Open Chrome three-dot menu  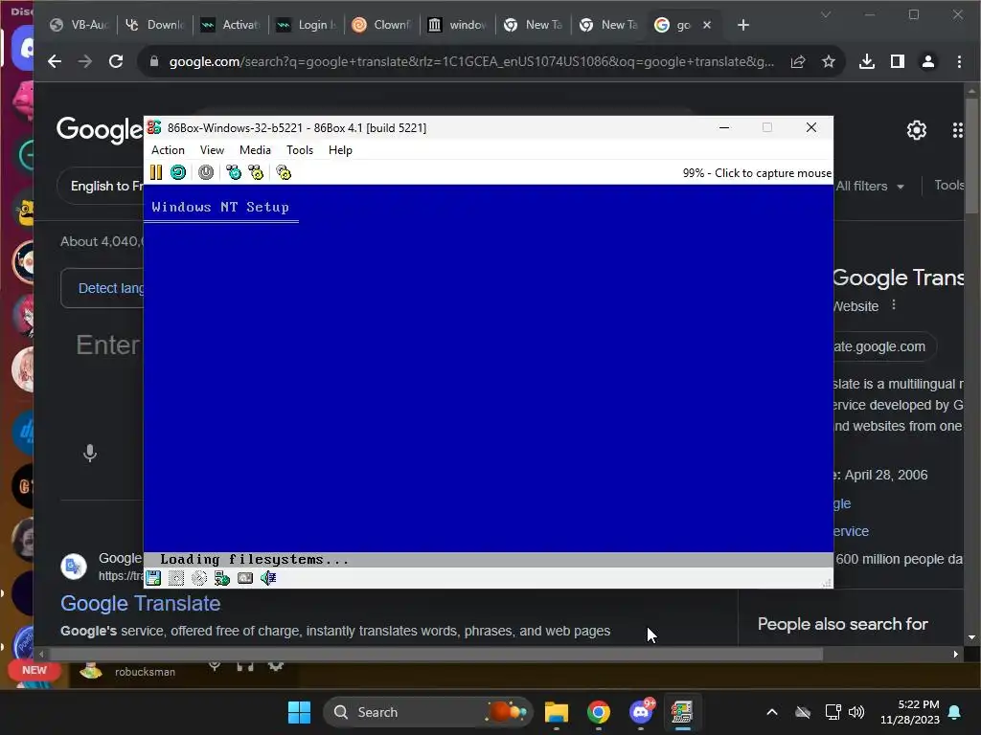tap(958, 61)
